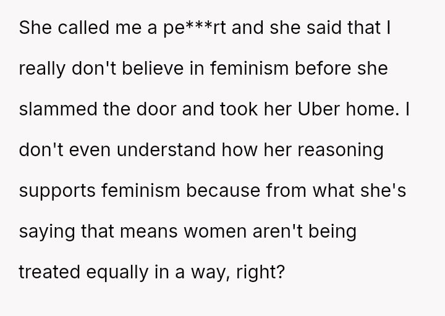Click the word "slammed"
The width and height of the screenshot is (445, 316).
tap(58, 109)
